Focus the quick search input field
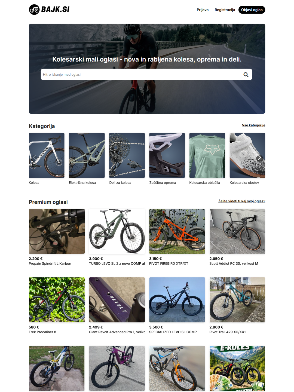The height and width of the screenshot is (392, 294). [141, 74]
